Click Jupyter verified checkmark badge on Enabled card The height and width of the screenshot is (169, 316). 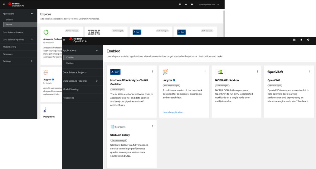[174, 80]
